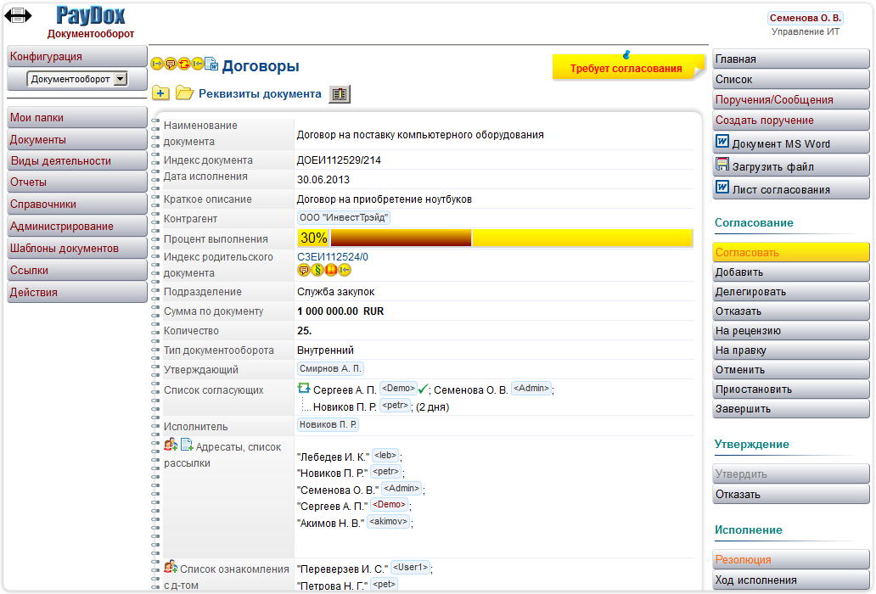Click the approval route icon before Сергеев А. П.
The height and width of the screenshot is (594, 876).
304,389
